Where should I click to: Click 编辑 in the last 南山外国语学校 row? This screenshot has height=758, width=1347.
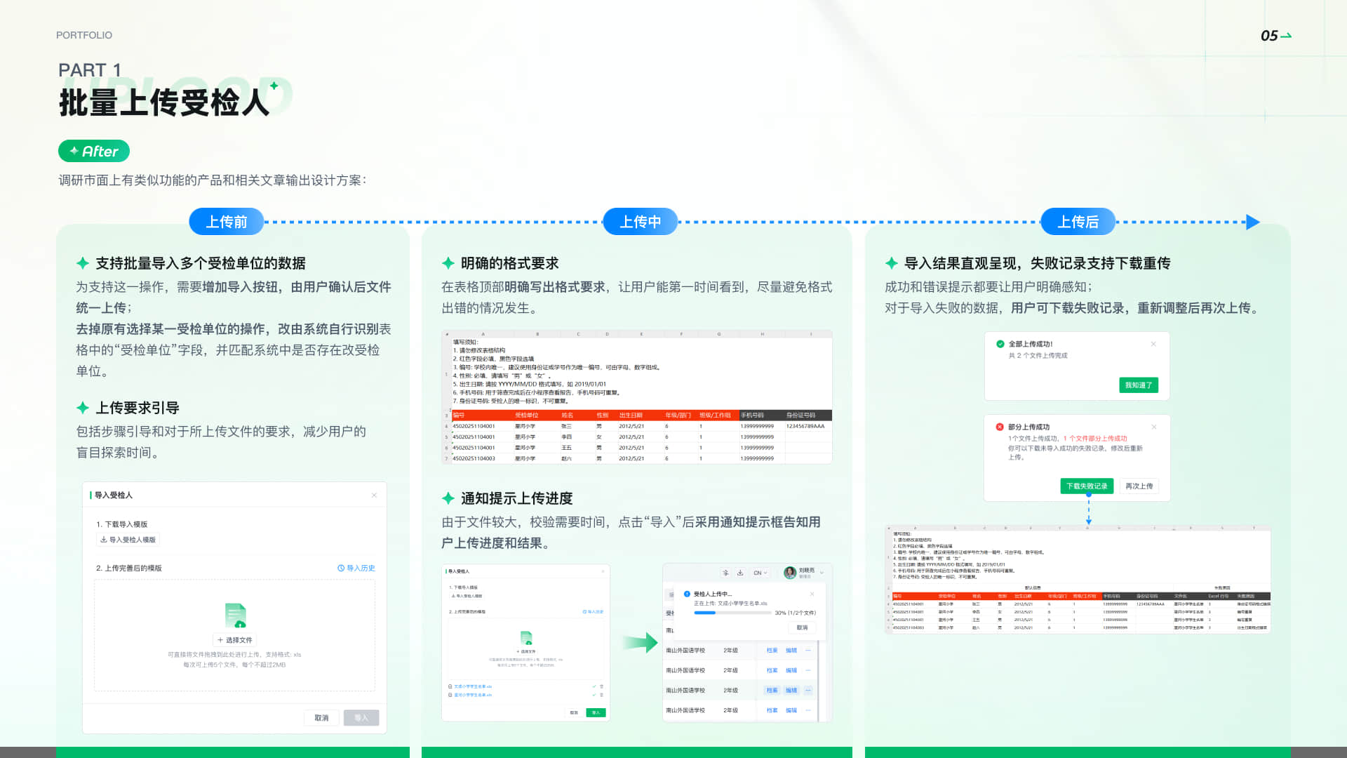[x=791, y=710]
